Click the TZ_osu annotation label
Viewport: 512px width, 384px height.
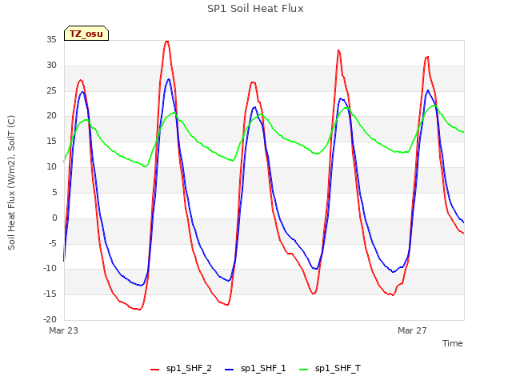point(86,34)
